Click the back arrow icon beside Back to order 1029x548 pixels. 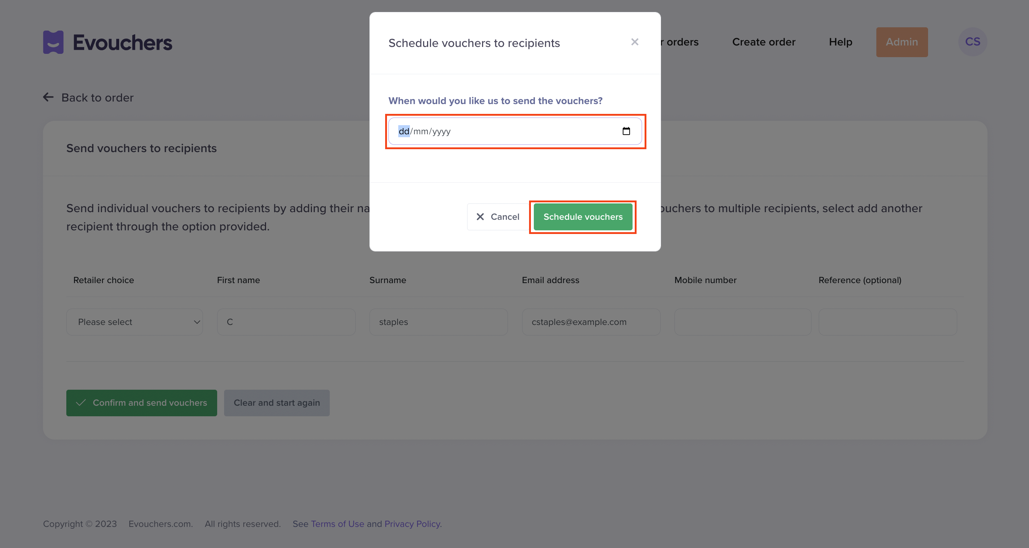[x=48, y=97]
